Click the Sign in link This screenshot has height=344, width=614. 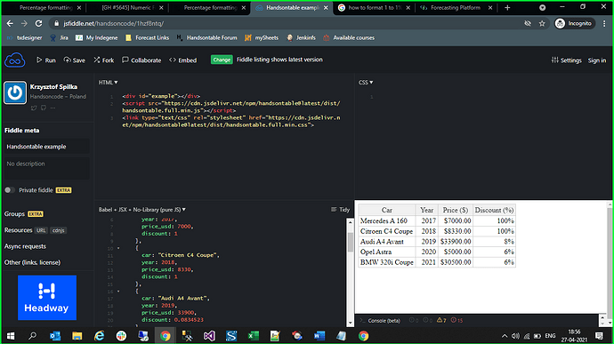click(597, 60)
